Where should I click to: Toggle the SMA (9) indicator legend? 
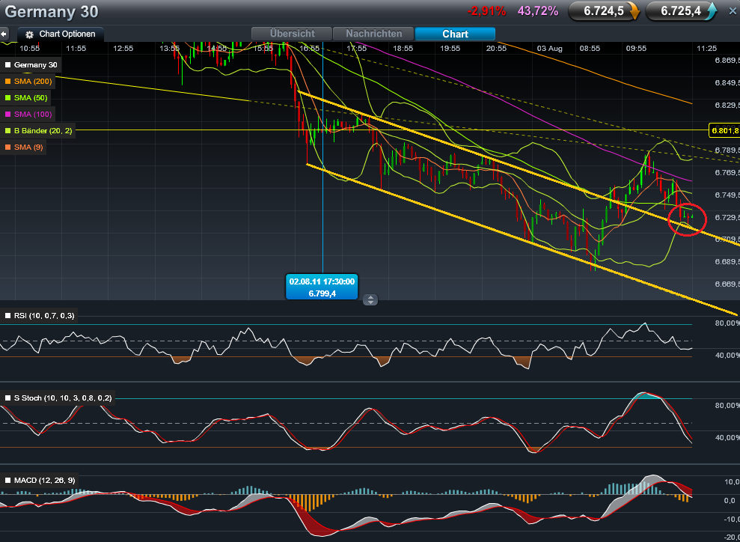click(x=24, y=147)
